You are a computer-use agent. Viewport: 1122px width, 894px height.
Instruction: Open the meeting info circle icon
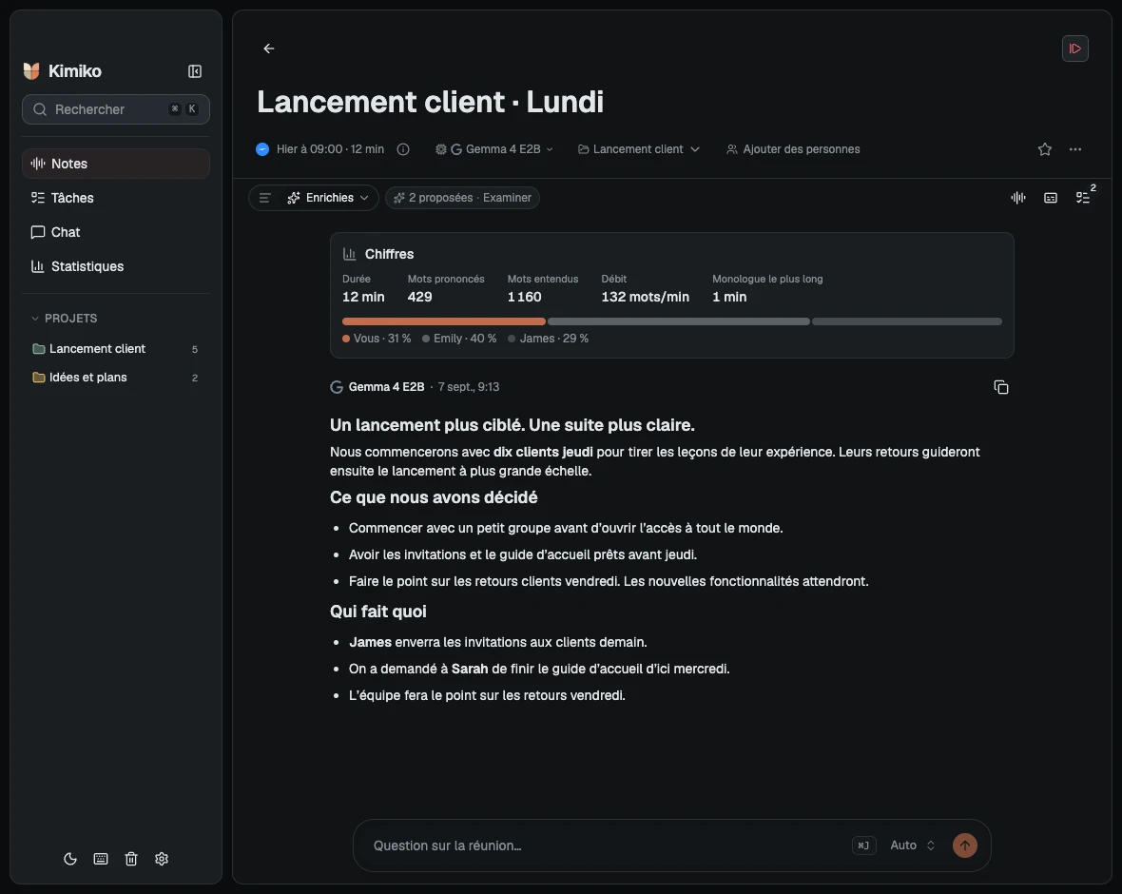tap(403, 149)
